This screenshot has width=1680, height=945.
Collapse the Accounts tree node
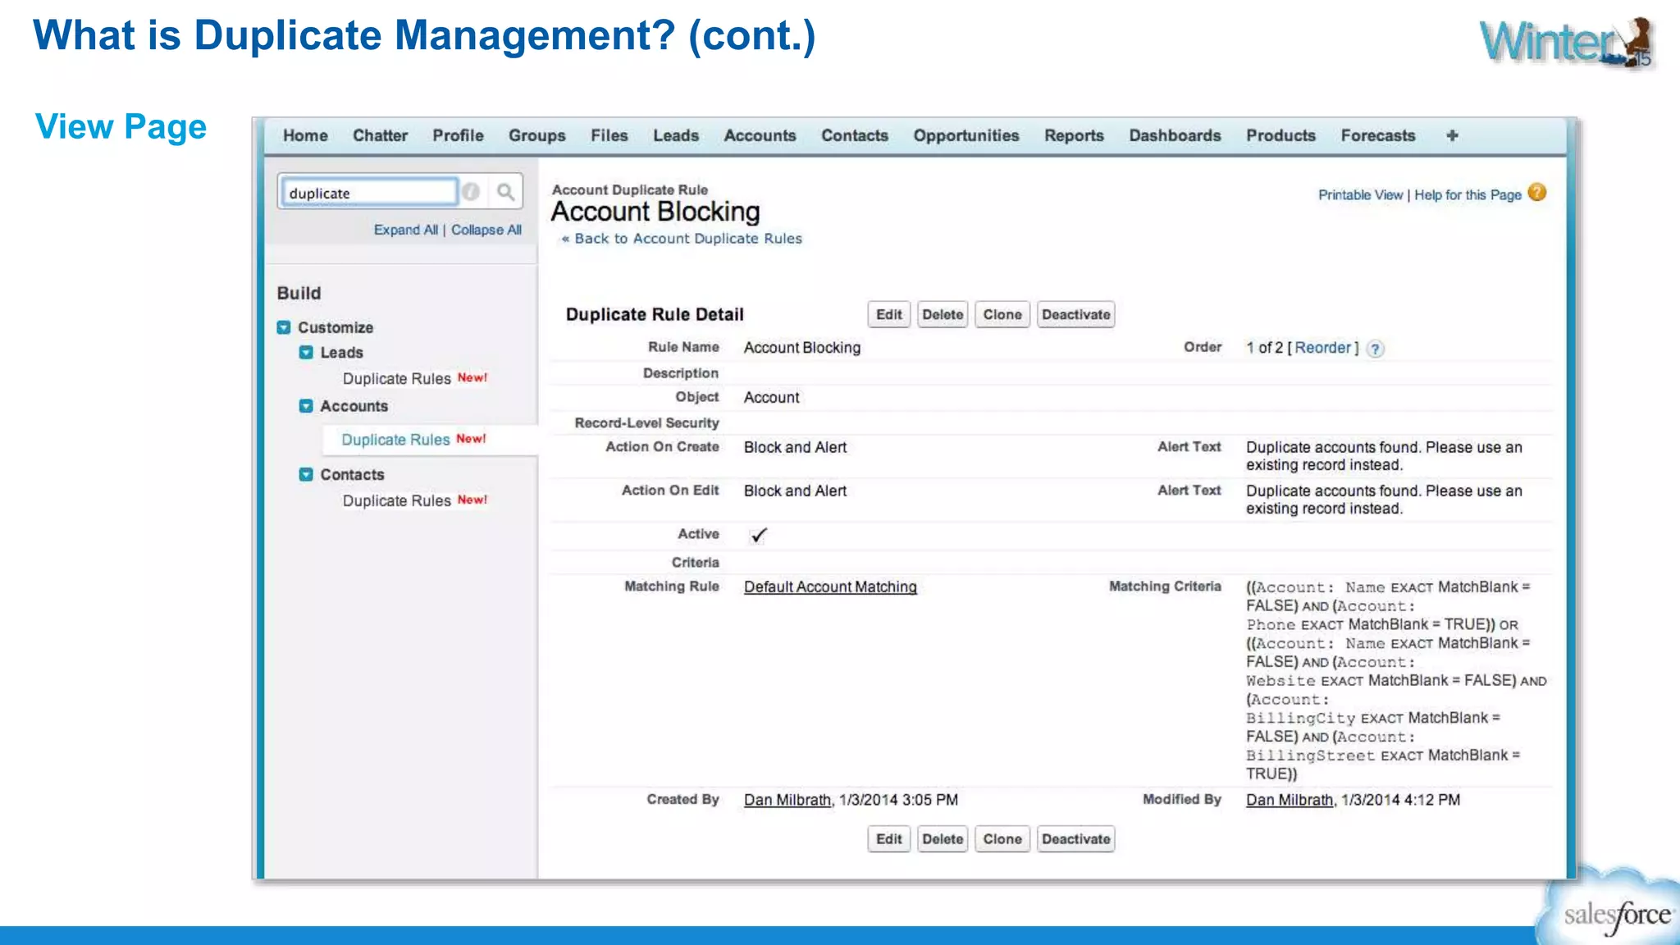tap(306, 406)
